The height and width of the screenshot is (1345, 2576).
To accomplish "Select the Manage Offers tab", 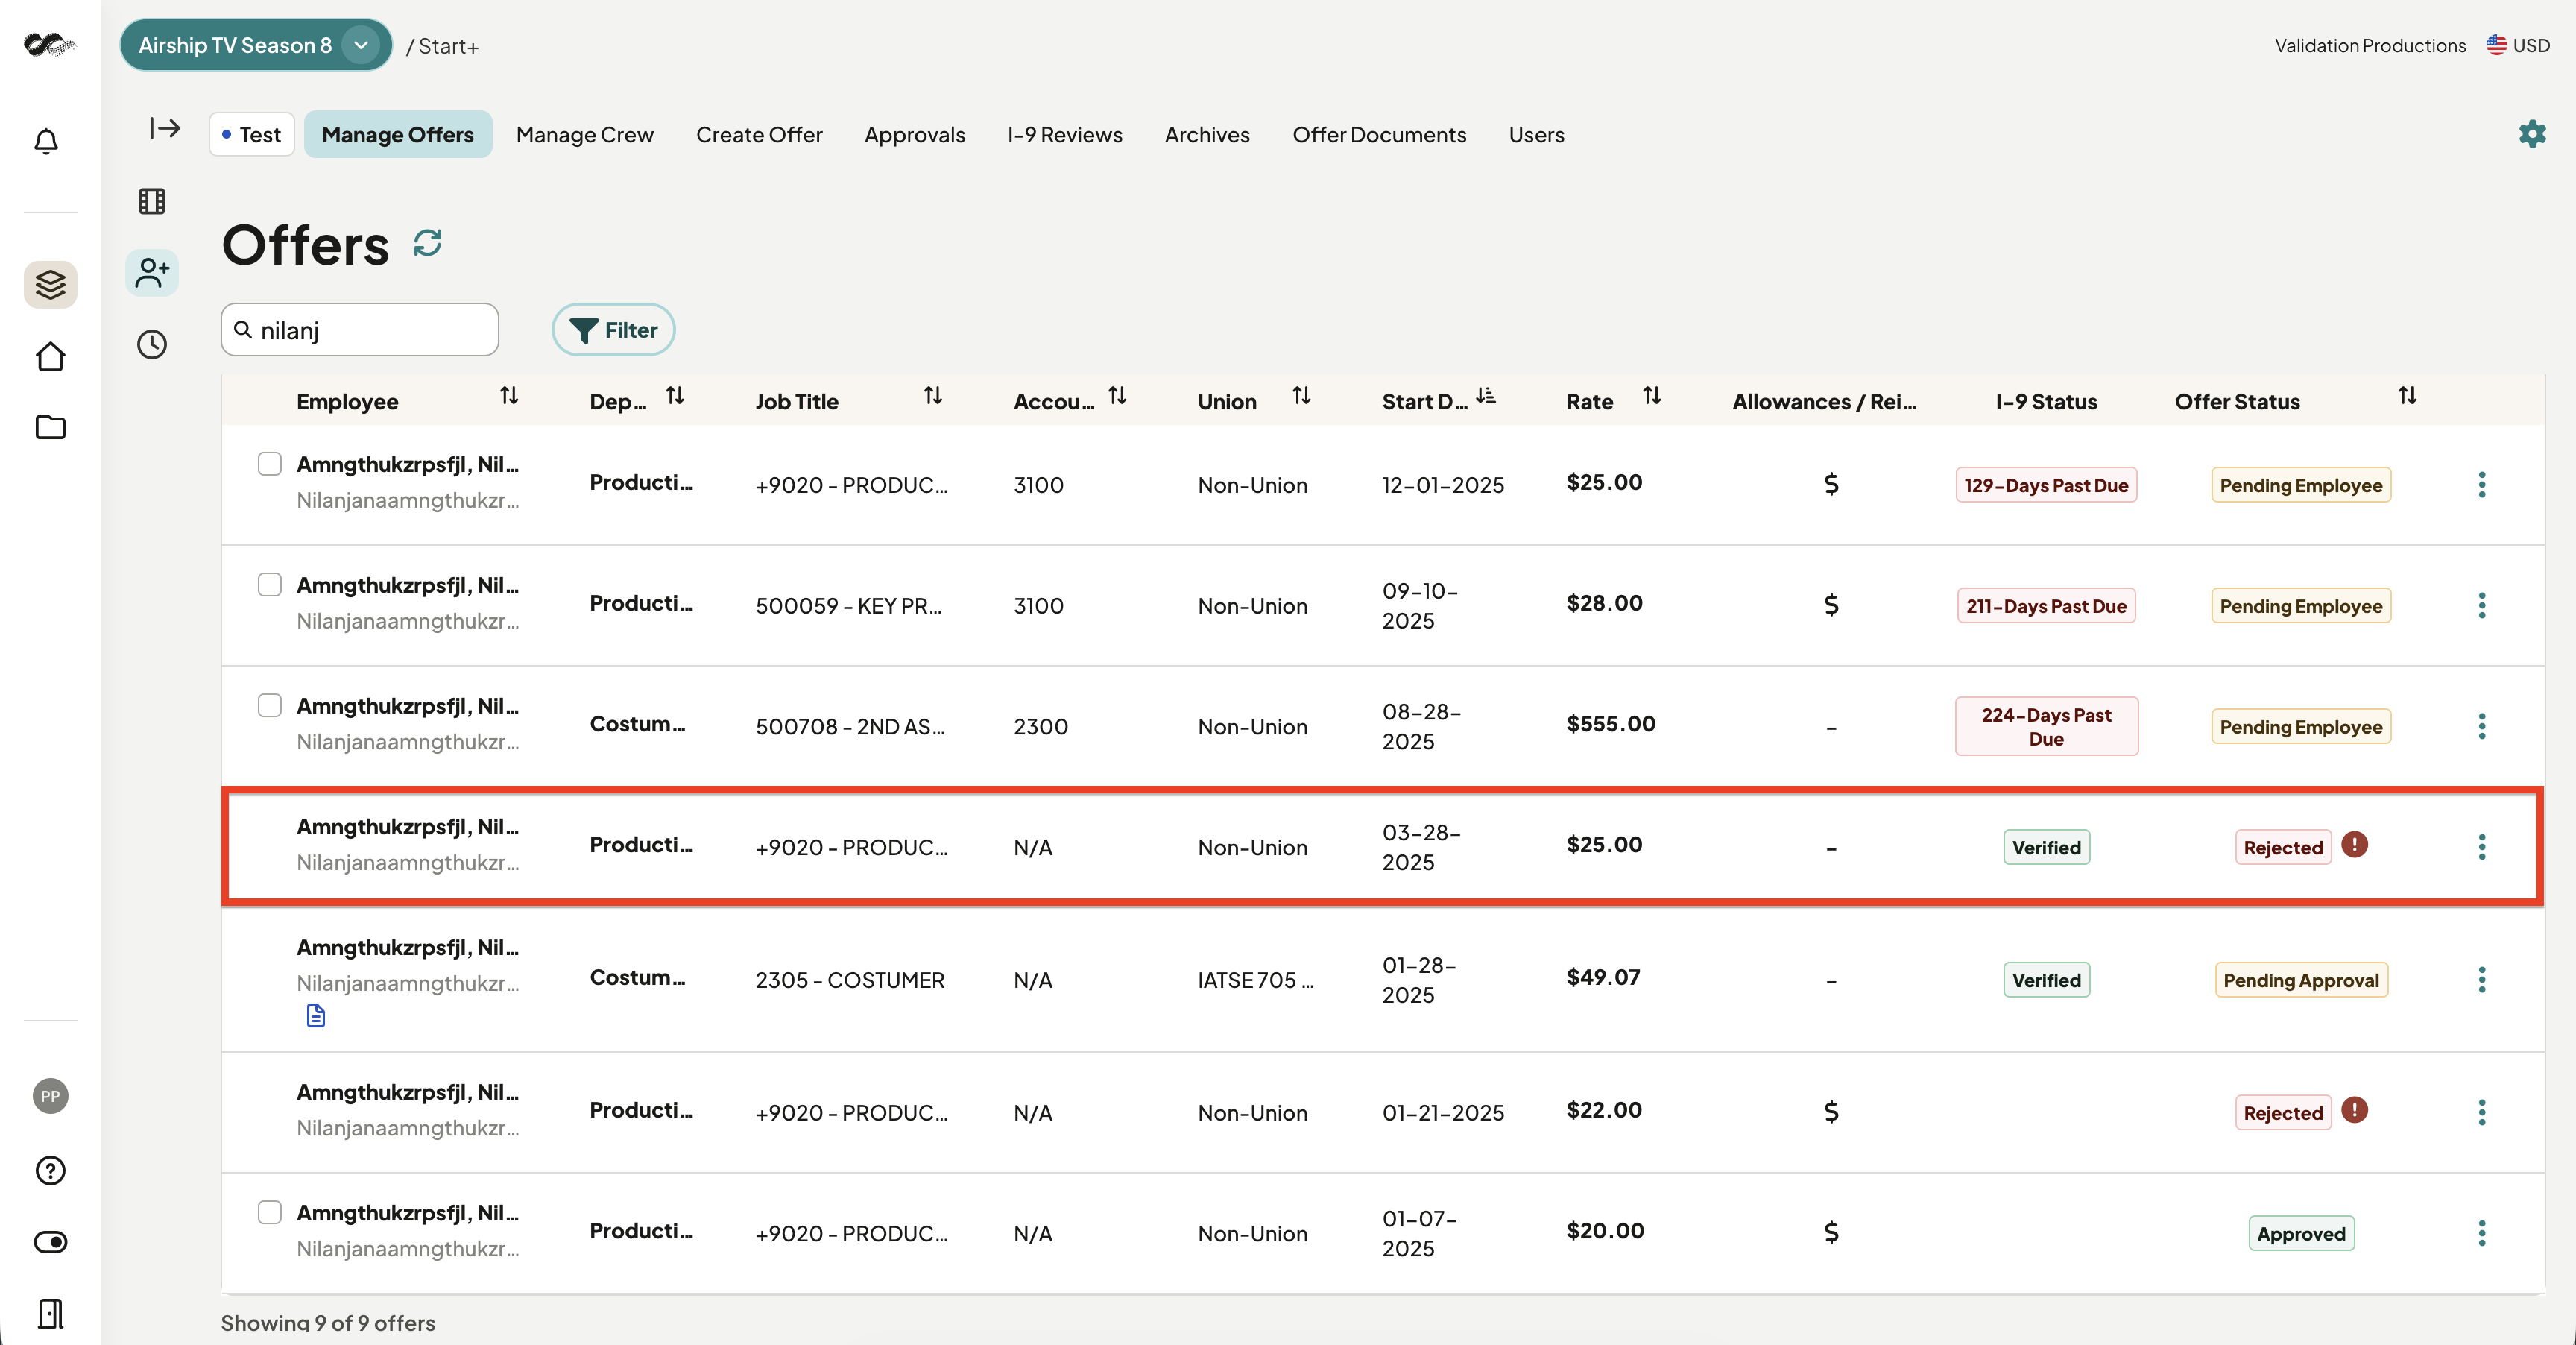I will click(x=398, y=134).
